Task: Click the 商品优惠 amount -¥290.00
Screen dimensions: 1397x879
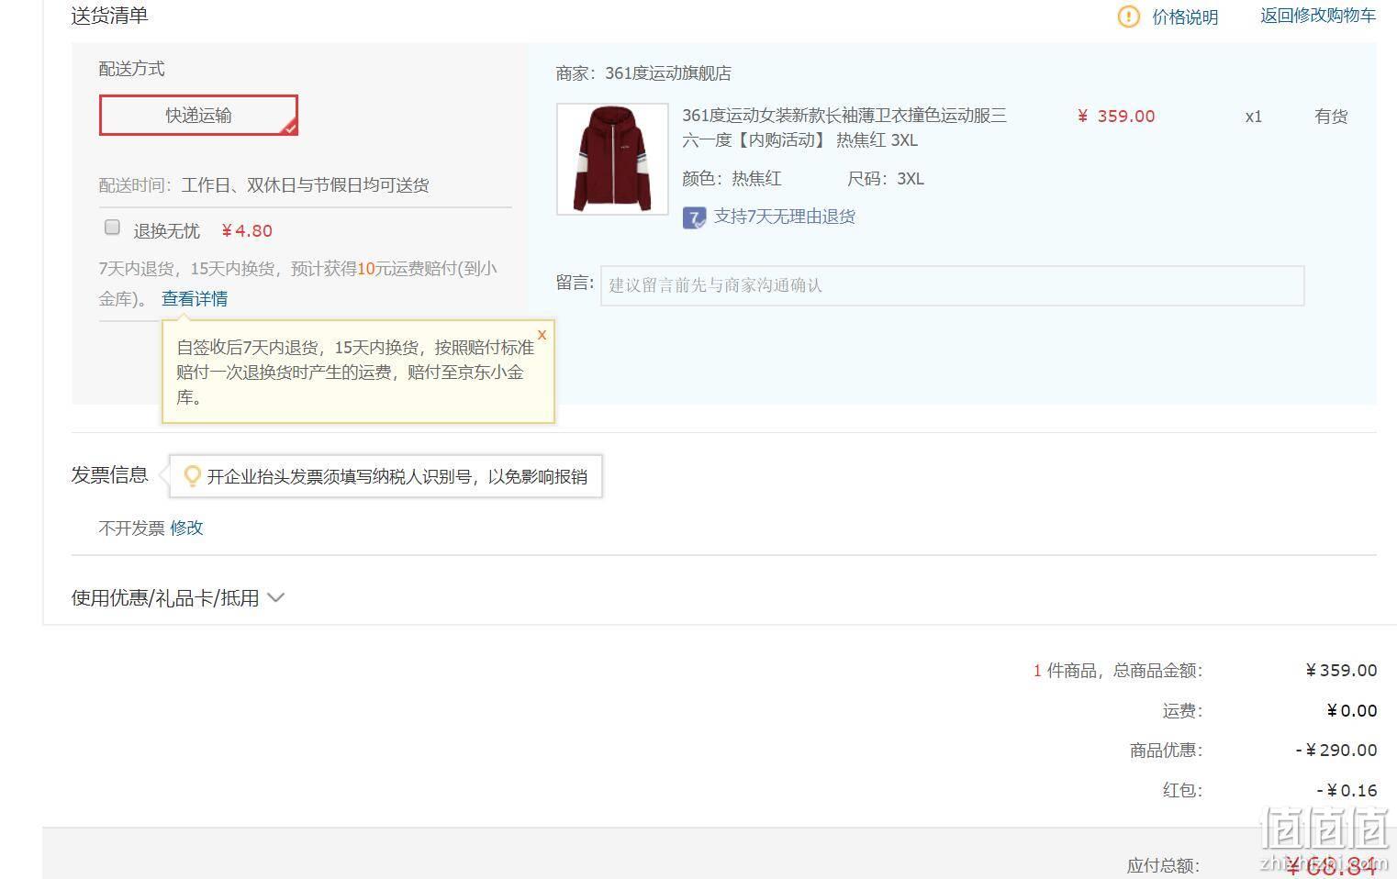Action: [1336, 751]
